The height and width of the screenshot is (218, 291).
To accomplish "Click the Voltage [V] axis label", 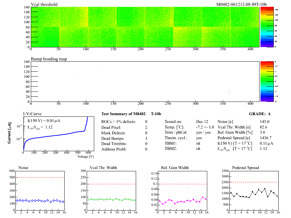I will pyautogui.click(x=86, y=156).
